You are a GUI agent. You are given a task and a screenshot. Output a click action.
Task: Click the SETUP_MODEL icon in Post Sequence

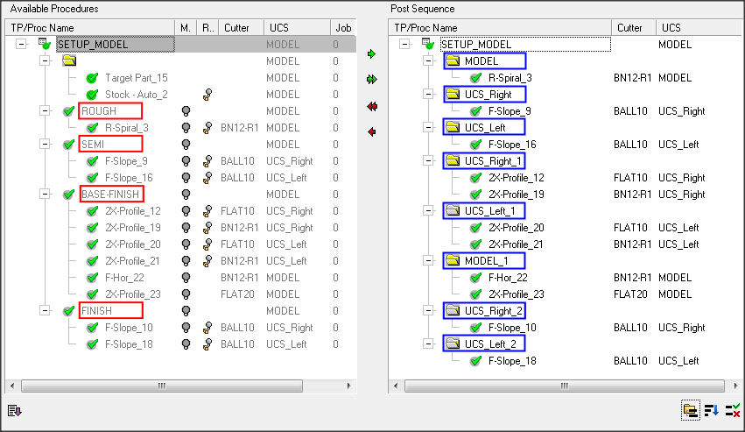[x=428, y=44]
